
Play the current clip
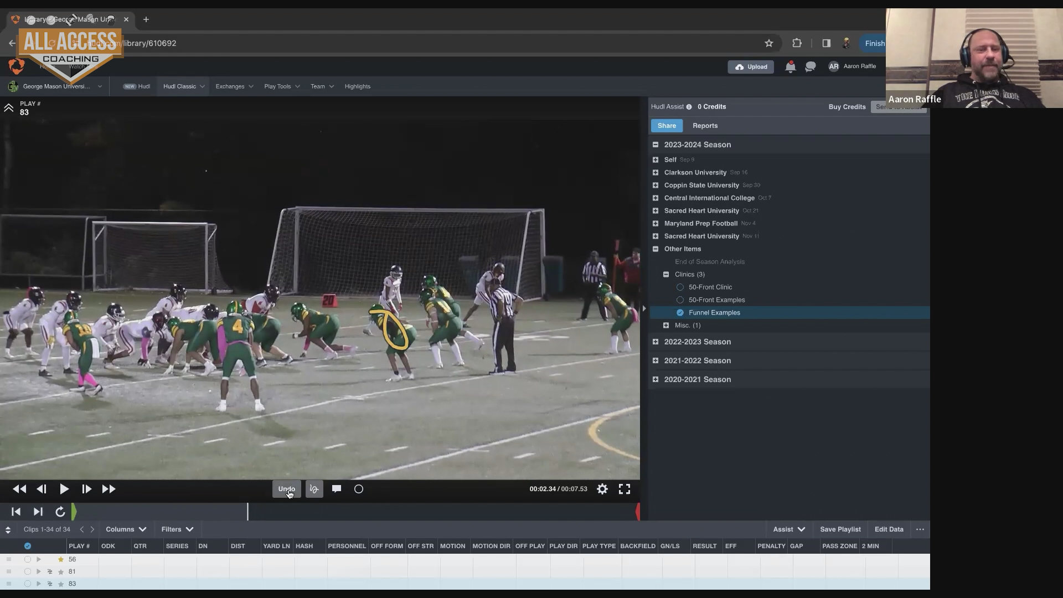[64, 489]
